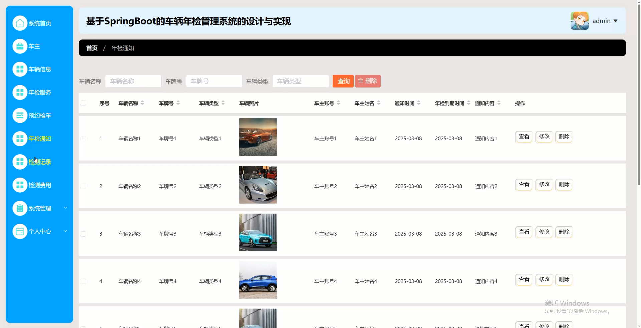Click the 车主姓名3 cell text
The width and height of the screenshot is (641, 328).
[366, 234]
